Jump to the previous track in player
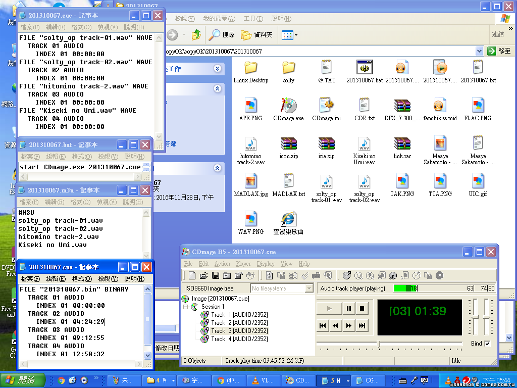This screenshot has height=388, width=517. click(323, 326)
